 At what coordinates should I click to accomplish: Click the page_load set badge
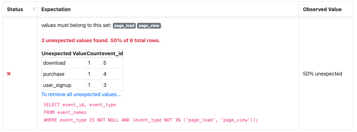124,26
